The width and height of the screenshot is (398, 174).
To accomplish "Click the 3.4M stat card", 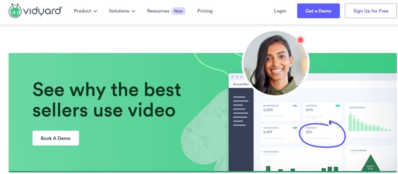I will 280,134.
